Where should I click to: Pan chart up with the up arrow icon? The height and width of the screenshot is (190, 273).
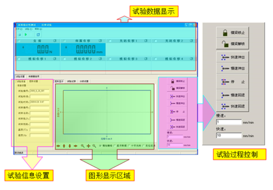64,146
